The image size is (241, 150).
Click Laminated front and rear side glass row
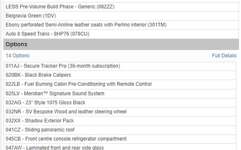(x=120, y=147)
